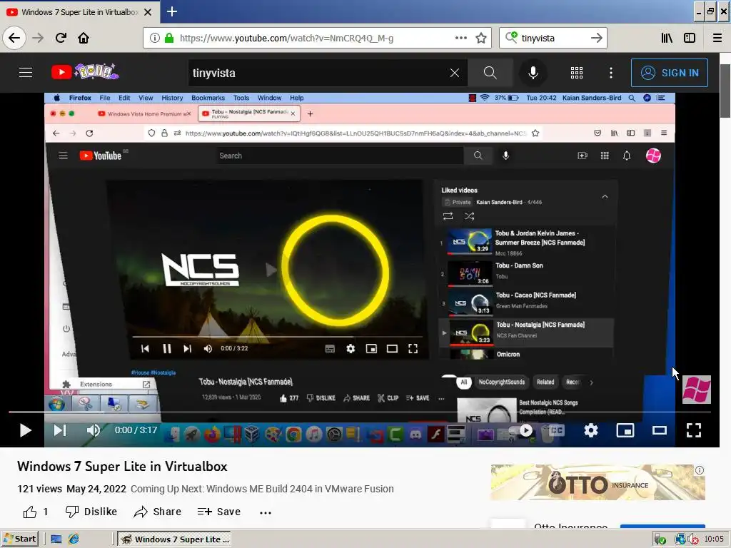Dislike the video
This screenshot has width=731, height=548.
coord(91,512)
